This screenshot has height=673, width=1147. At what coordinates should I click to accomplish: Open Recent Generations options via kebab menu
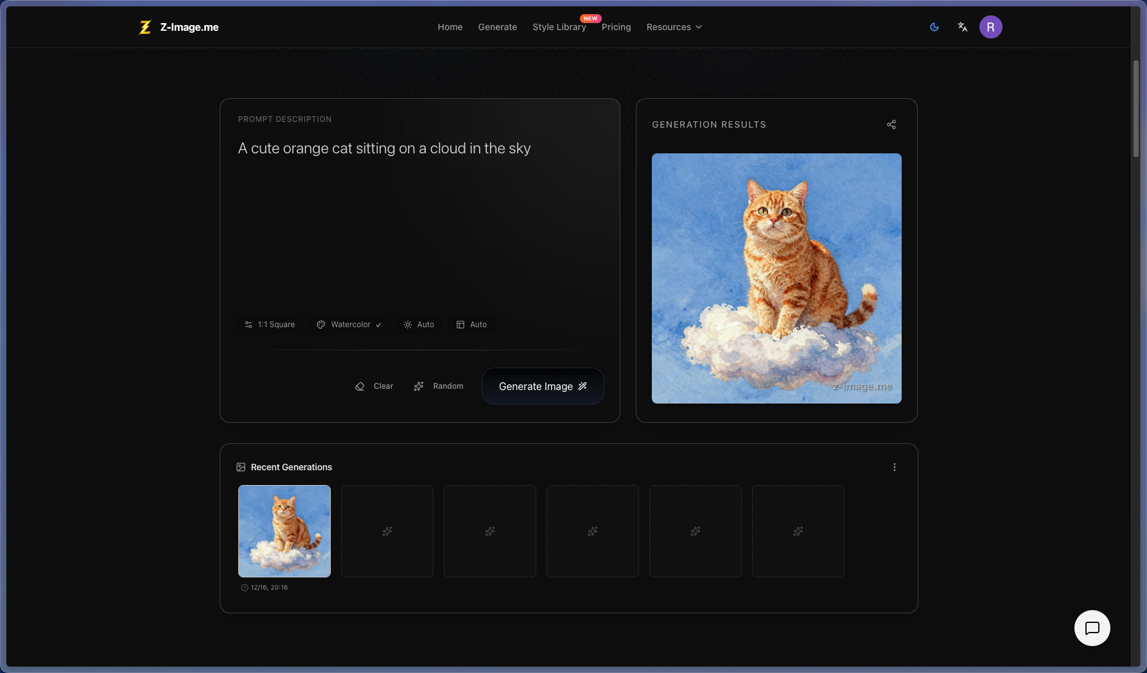894,467
